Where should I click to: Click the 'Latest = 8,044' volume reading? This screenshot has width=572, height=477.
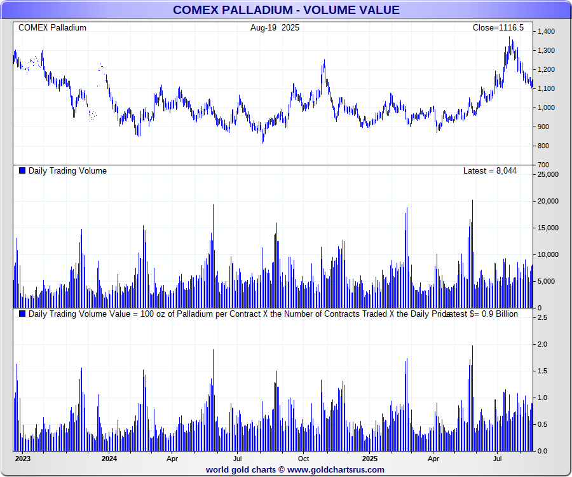489,171
